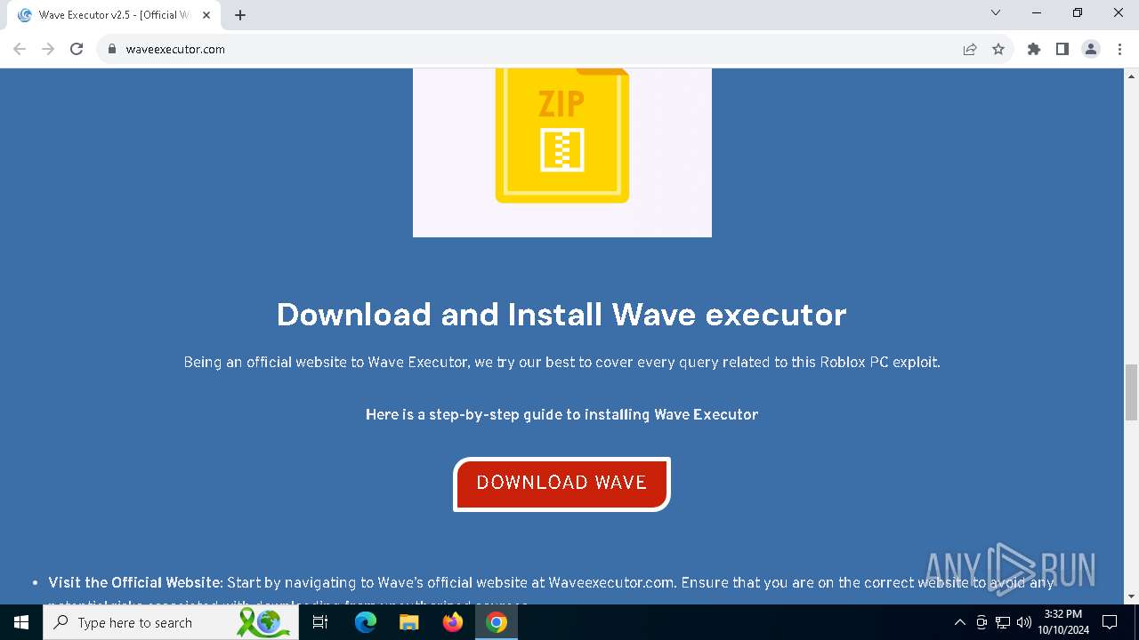Open the Windows Start menu
This screenshot has width=1139, height=640.
point(21,622)
